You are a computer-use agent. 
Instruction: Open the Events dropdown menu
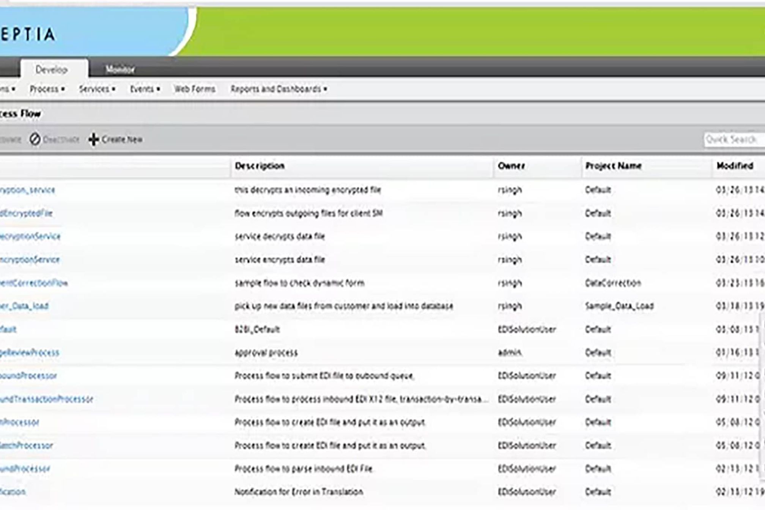145,89
